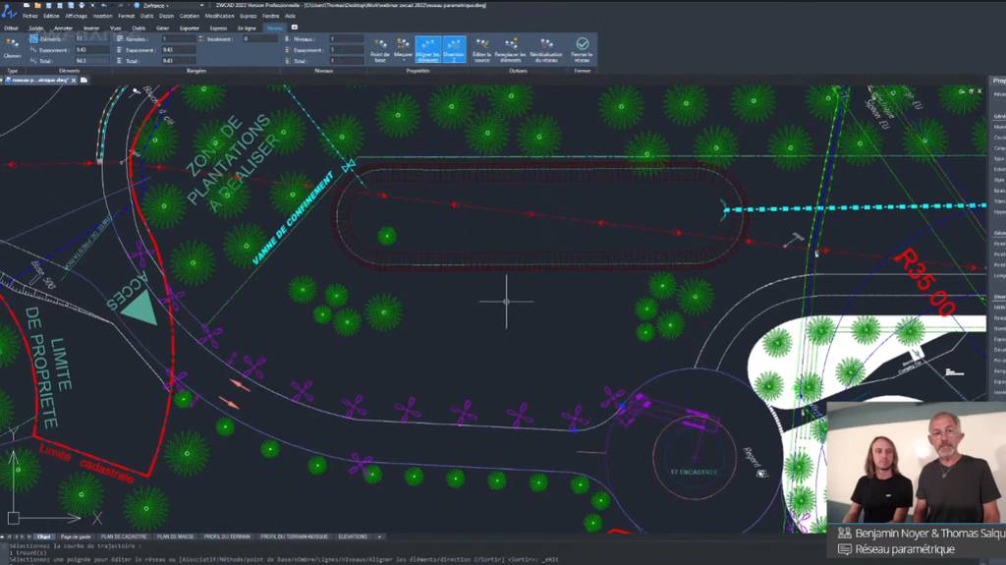
Task: Select the active Réseau ribbon tab
Action: click(275, 28)
